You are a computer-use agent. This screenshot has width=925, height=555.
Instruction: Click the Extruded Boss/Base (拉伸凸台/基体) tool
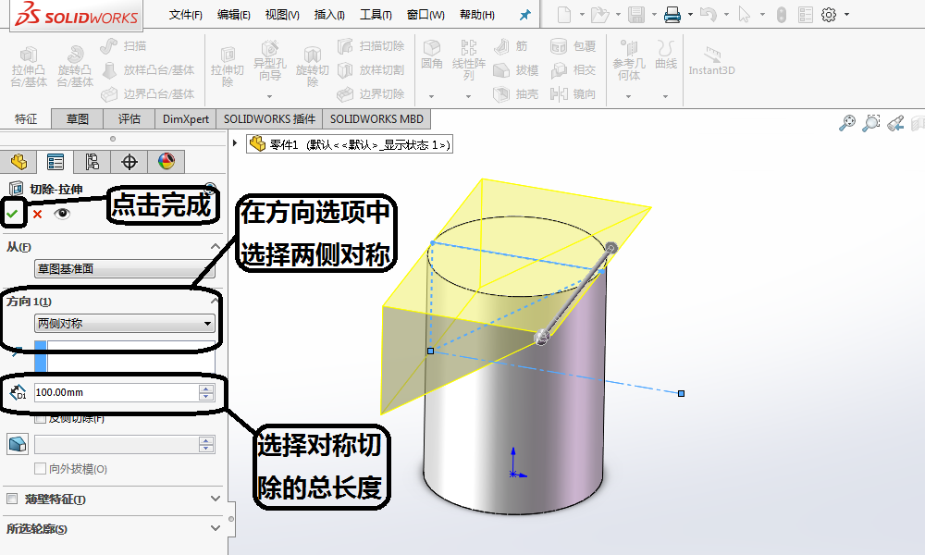(x=29, y=68)
